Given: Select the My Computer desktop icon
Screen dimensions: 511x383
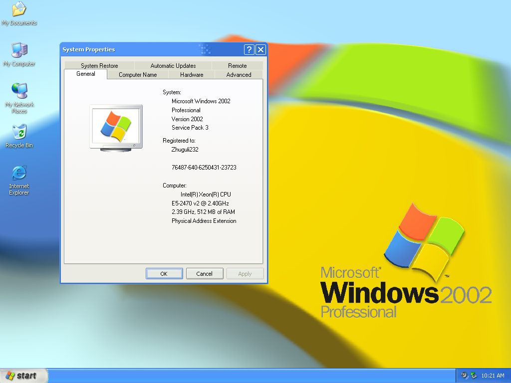Looking at the screenshot, I should tap(19, 54).
